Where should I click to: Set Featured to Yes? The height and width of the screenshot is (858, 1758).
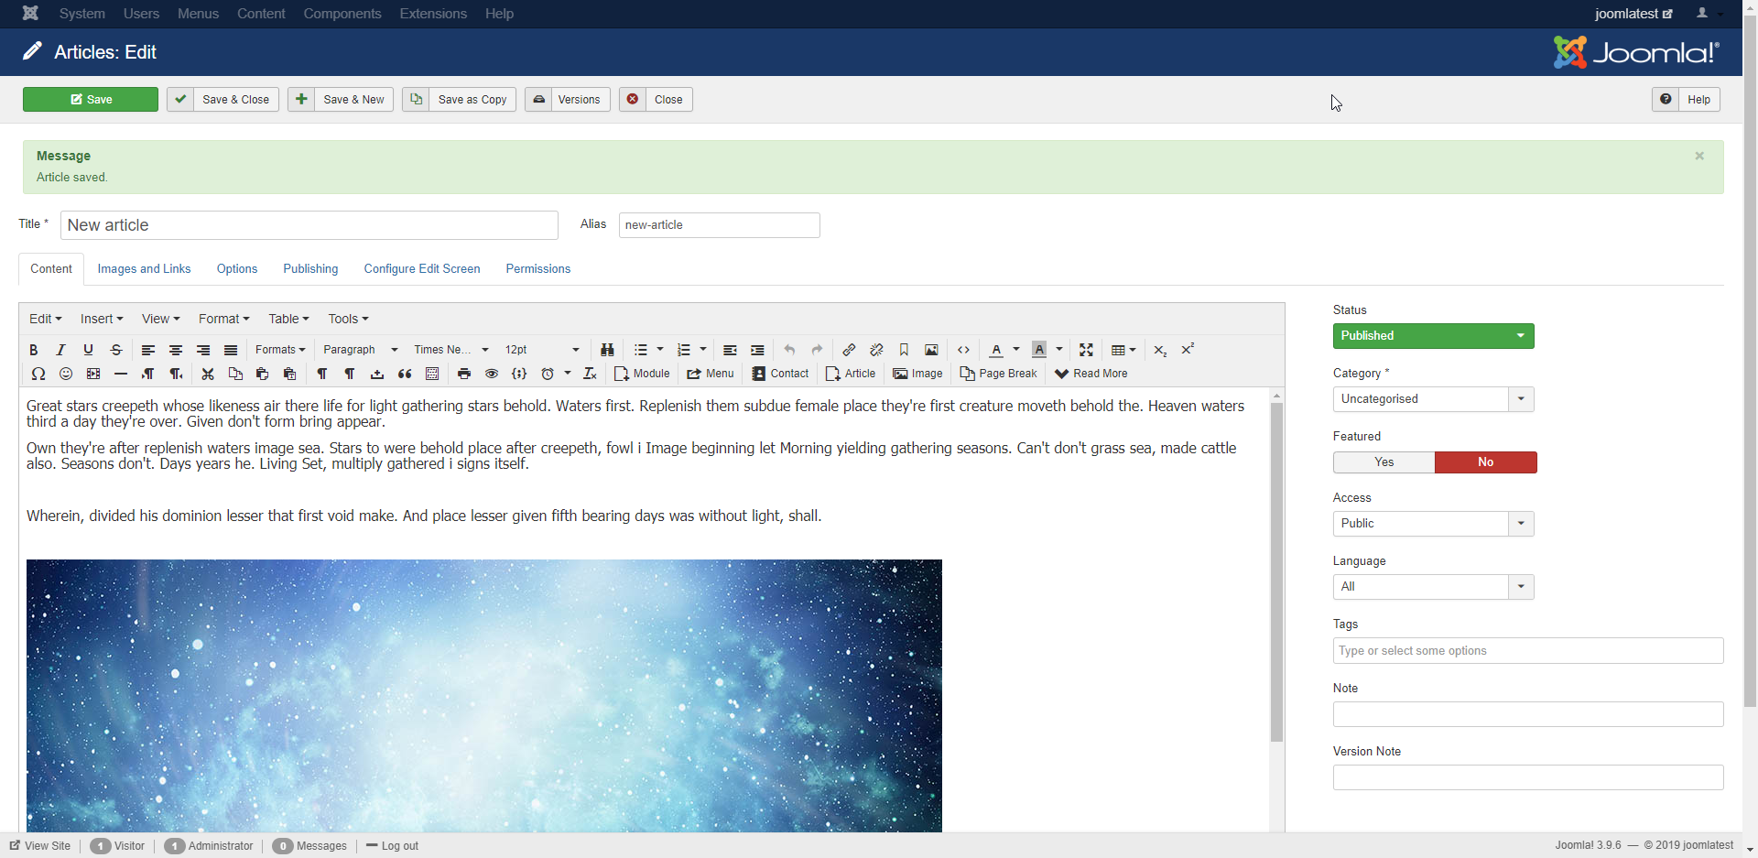[1384, 462]
